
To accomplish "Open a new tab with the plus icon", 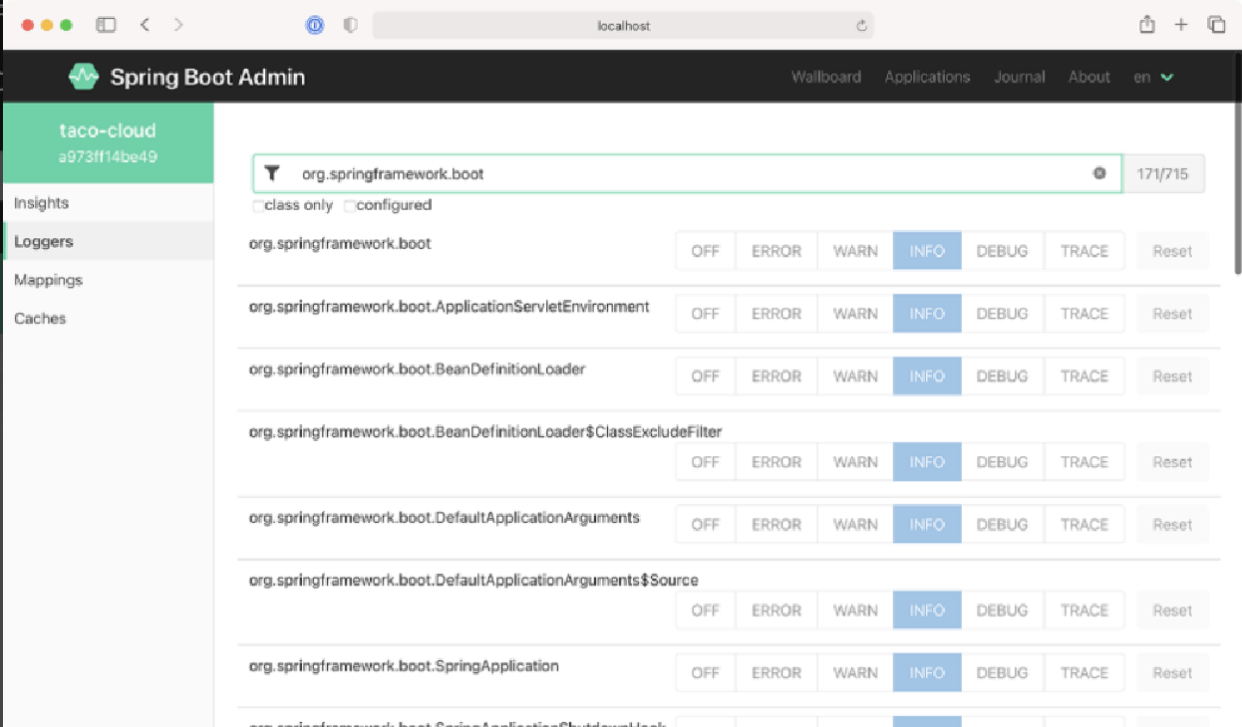I will tap(1181, 25).
